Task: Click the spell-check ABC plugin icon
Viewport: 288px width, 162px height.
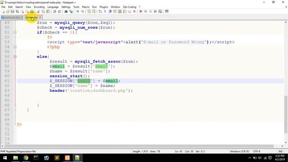Action: 167,11
